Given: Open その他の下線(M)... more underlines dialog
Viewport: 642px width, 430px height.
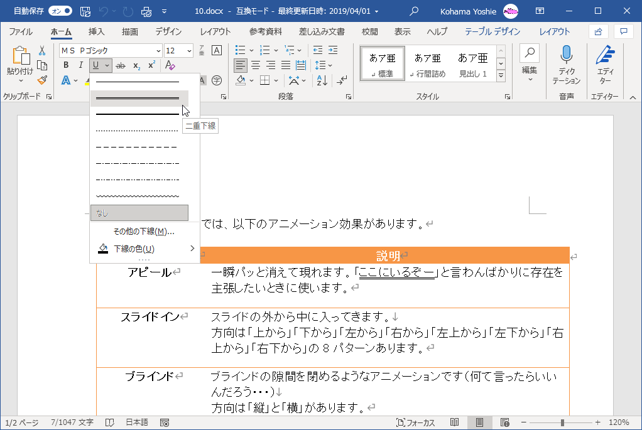Looking at the screenshot, I should pos(144,232).
